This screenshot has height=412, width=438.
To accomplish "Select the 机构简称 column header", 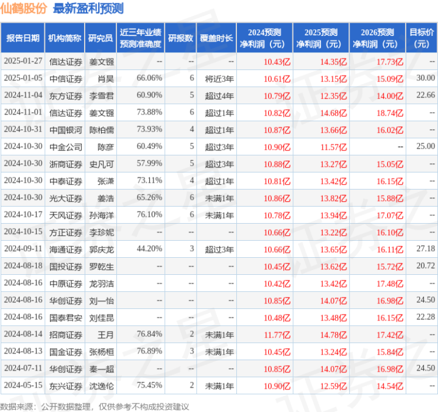I will click(x=65, y=38).
